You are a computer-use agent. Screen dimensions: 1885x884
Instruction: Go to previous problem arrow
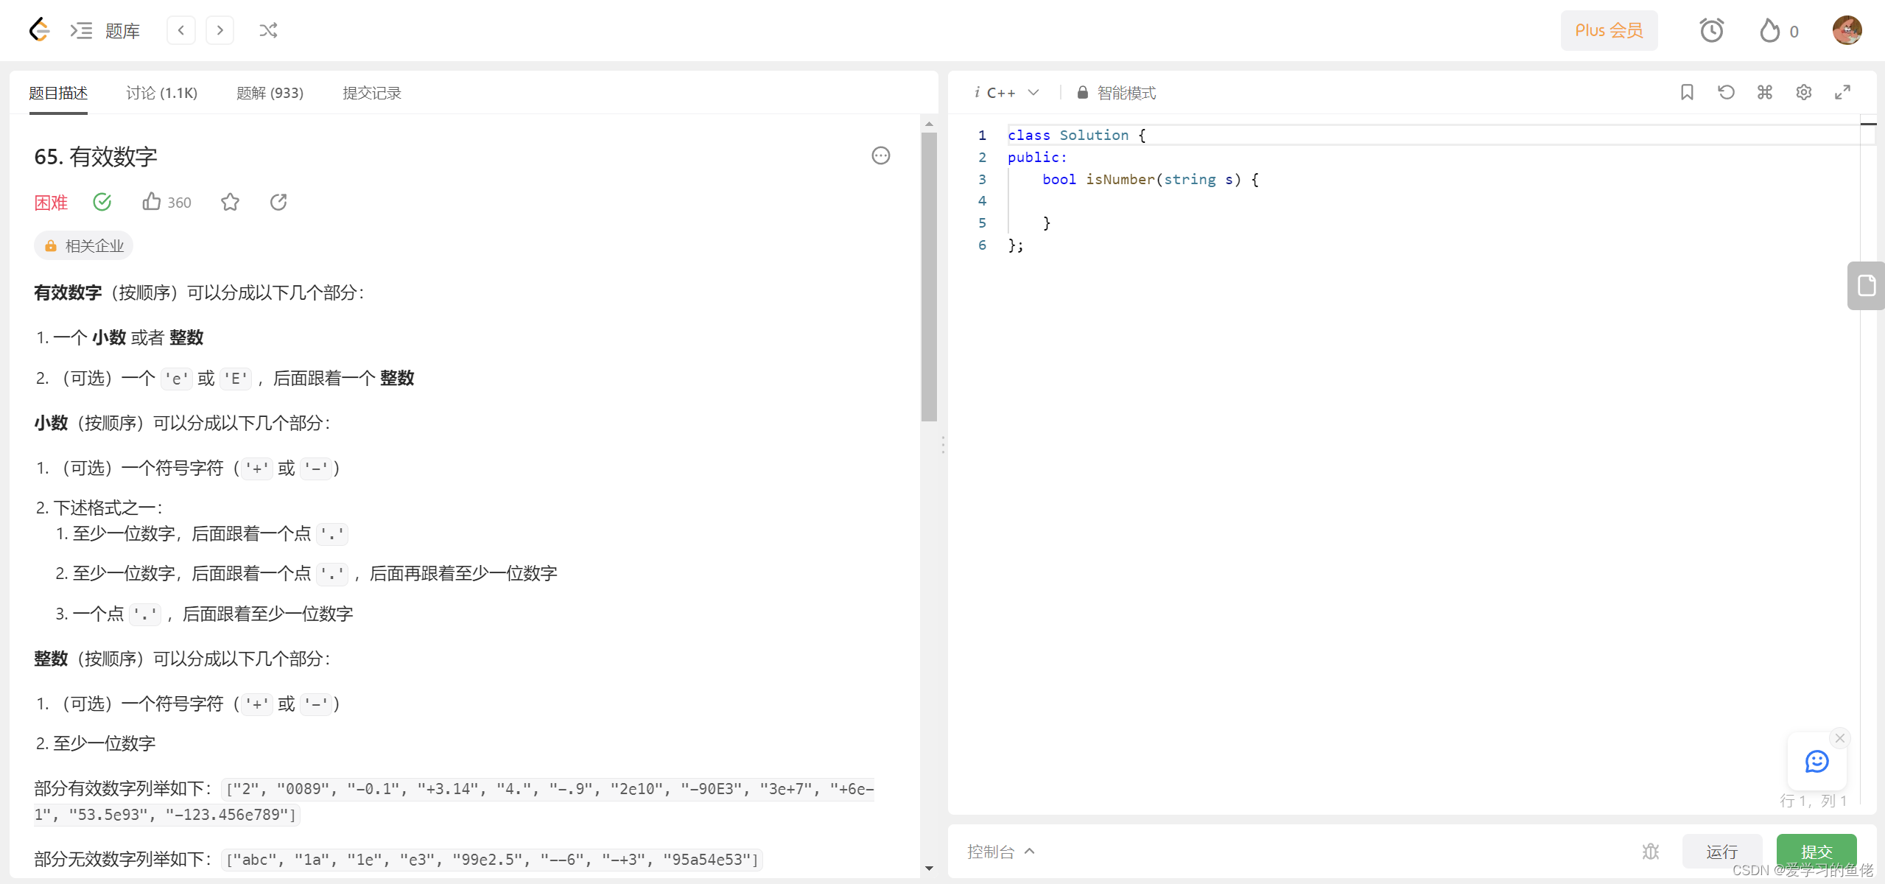[x=181, y=30]
